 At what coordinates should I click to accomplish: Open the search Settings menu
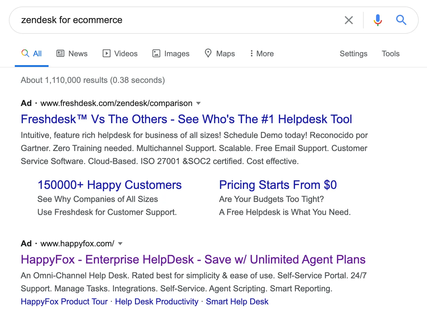tap(353, 54)
